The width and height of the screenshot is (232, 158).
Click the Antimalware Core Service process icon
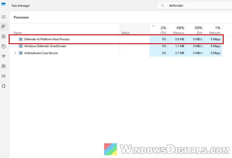point(21,53)
